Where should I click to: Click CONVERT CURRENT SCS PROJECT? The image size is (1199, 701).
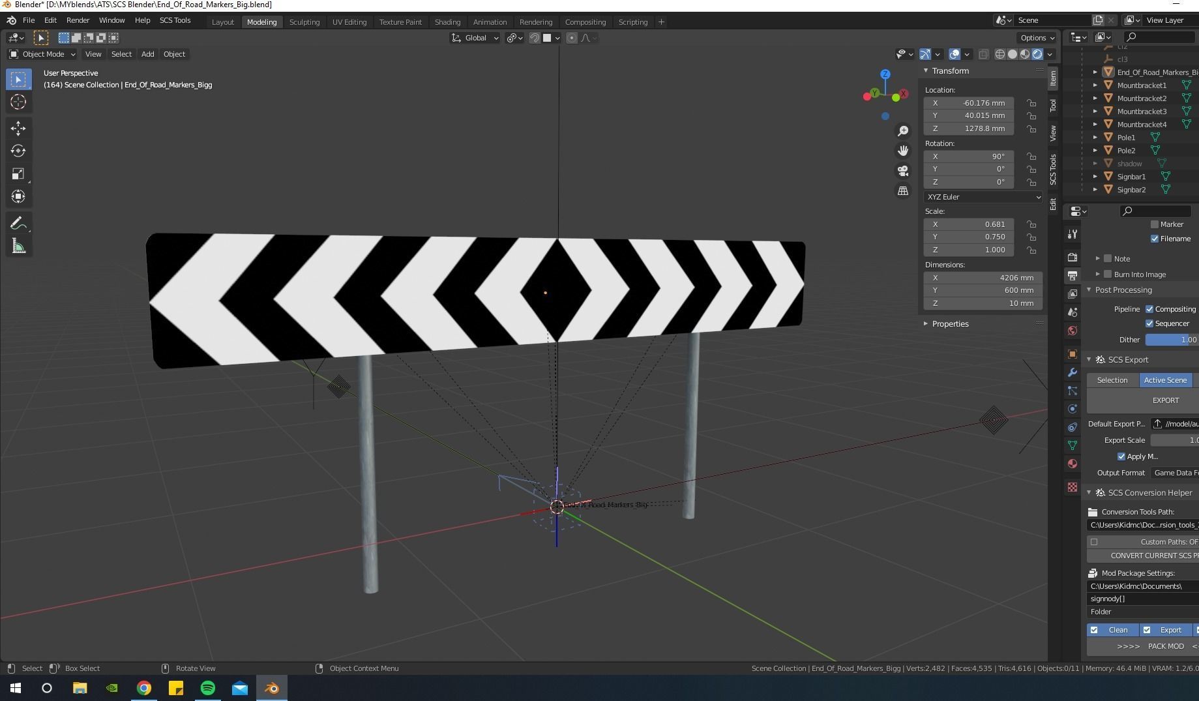point(1149,555)
